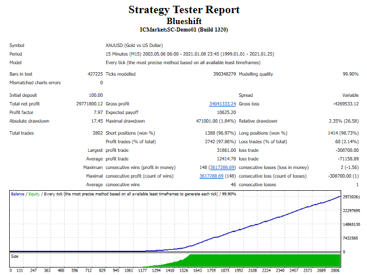Click the Largest loss trade value -308700.00

pyautogui.click(x=342, y=149)
